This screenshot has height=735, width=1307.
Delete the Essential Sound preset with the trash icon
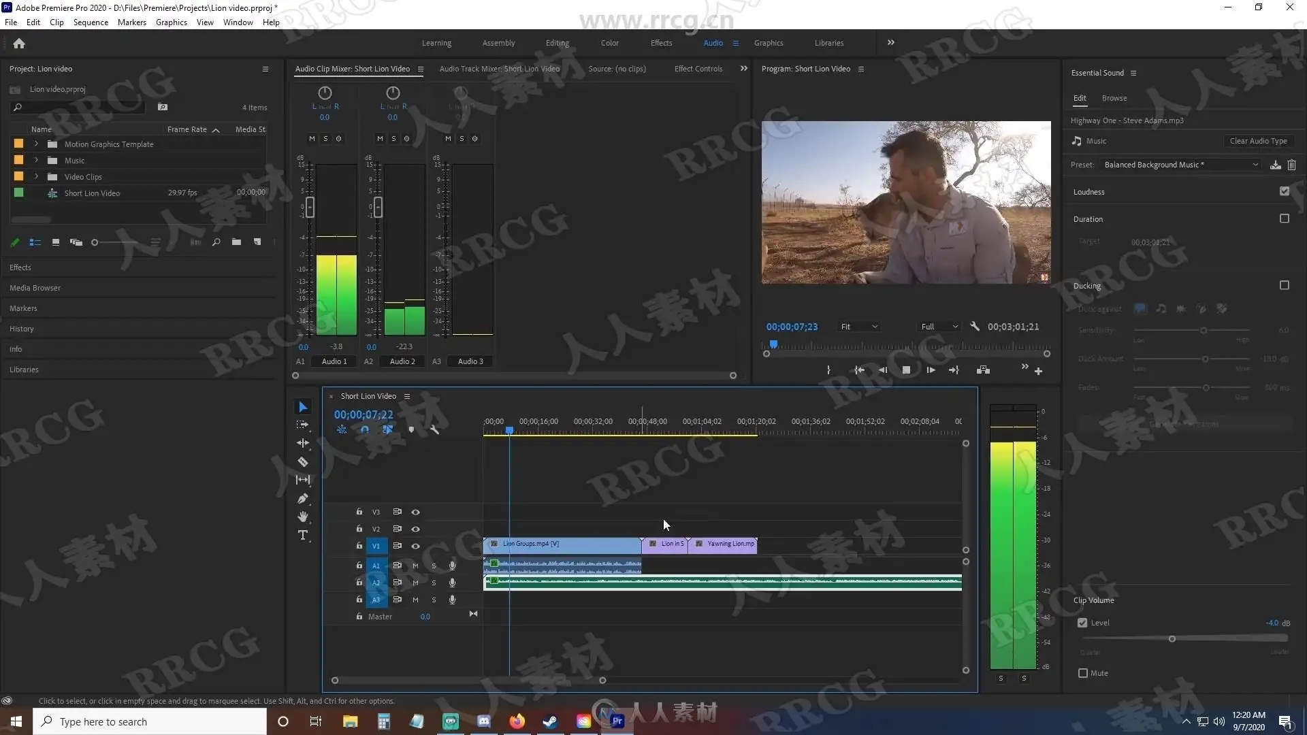tap(1291, 165)
